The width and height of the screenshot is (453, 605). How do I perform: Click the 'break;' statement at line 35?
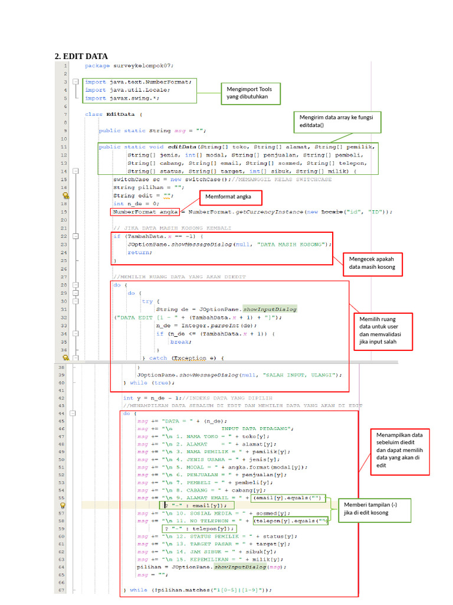pyautogui.click(x=180, y=341)
